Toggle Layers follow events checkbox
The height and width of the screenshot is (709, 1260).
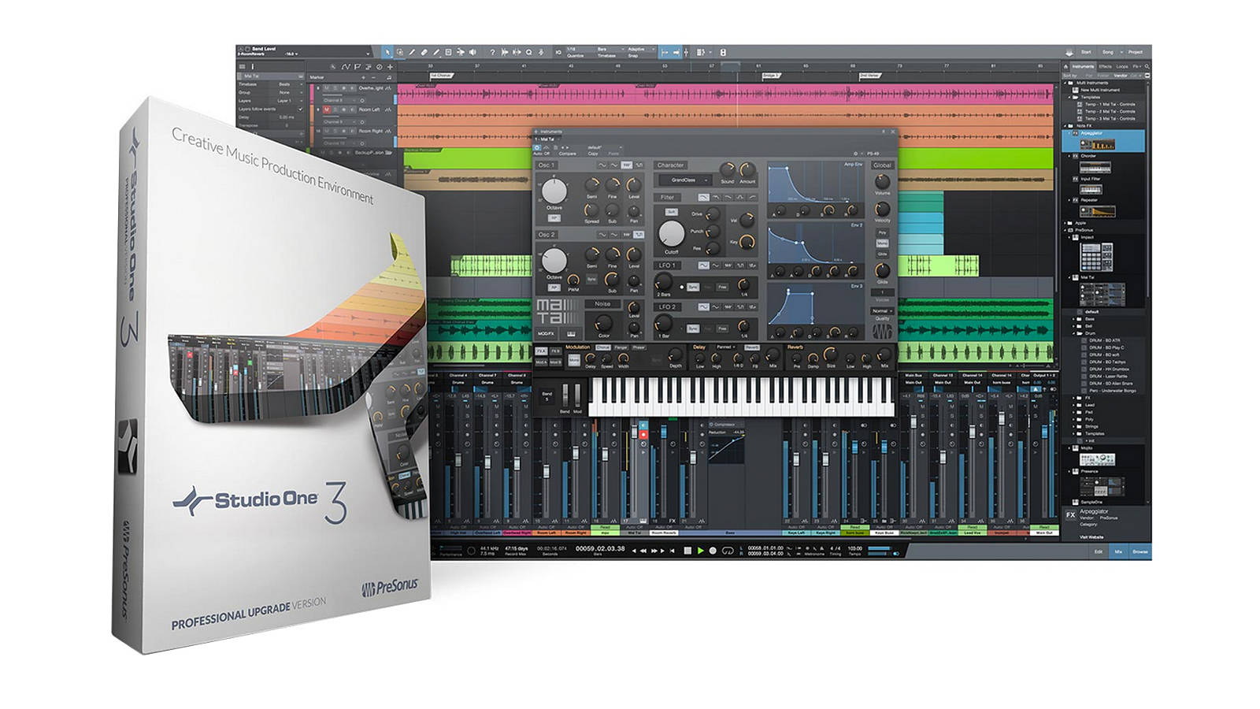301,110
